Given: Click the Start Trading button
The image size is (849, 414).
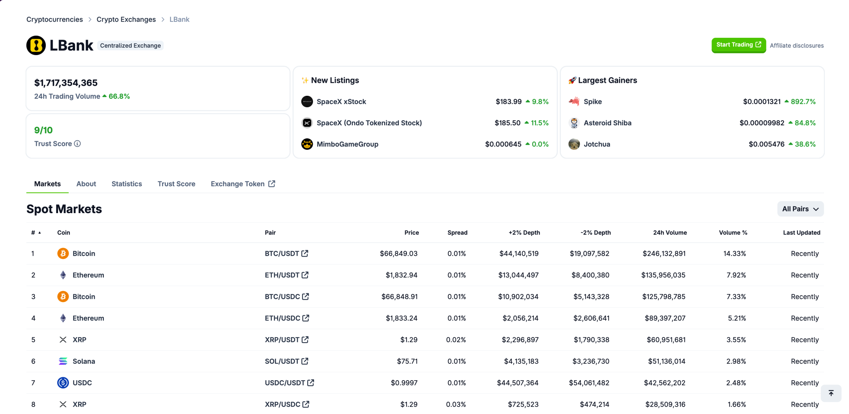Looking at the screenshot, I should (x=738, y=45).
